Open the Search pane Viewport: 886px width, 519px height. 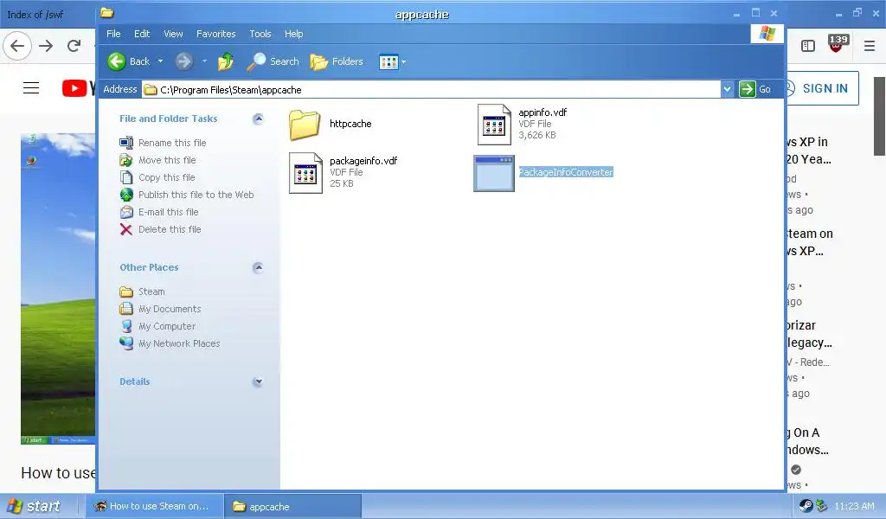tap(273, 61)
